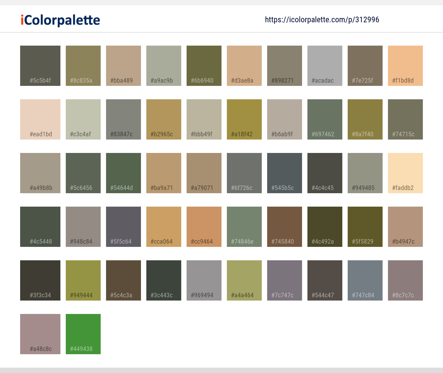Screen dimensions: 443x373
Task: Click the iColorpalette logo
Action: point(60,20)
